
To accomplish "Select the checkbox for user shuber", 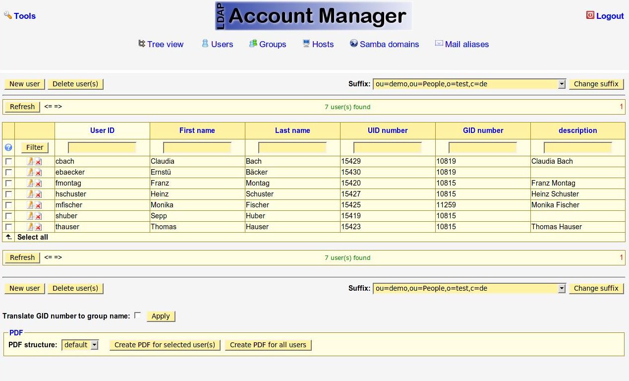I will 8,216.
